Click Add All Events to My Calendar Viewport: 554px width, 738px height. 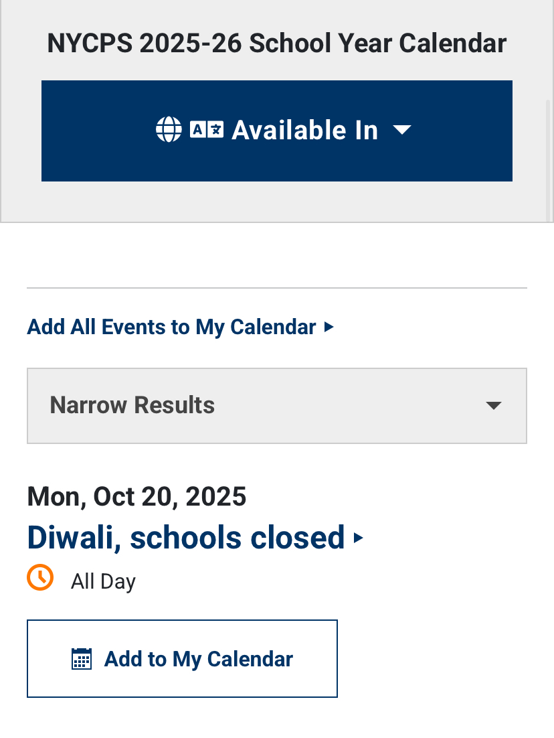[171, 327]
